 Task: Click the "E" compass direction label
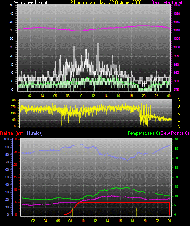pyautogui.click(x=179, y=120)
